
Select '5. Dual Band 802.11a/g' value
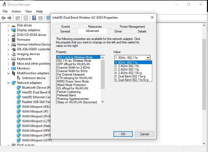133,76
